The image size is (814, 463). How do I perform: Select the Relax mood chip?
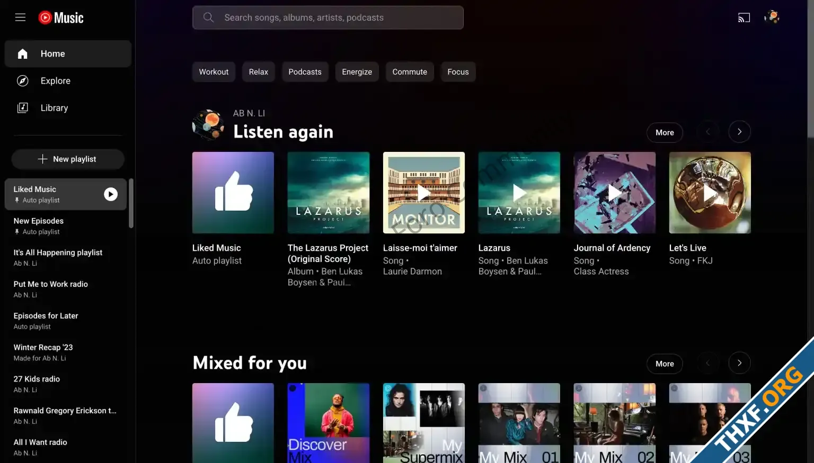(259, 72)
